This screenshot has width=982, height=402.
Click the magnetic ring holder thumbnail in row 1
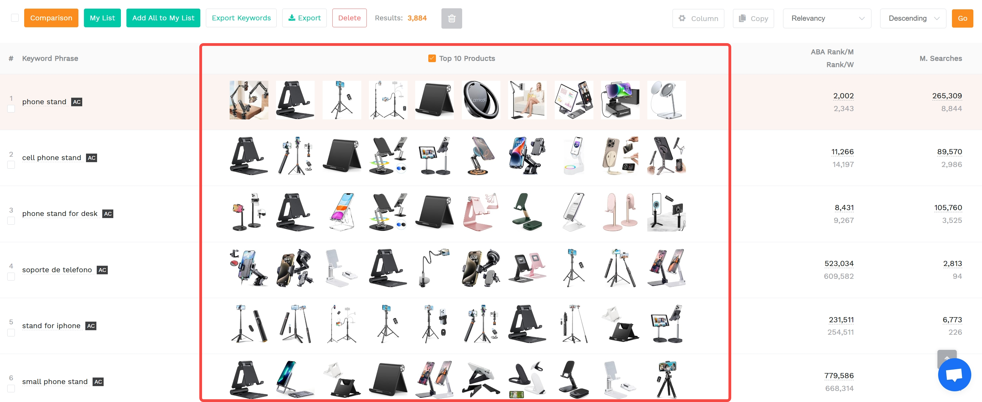481,100
